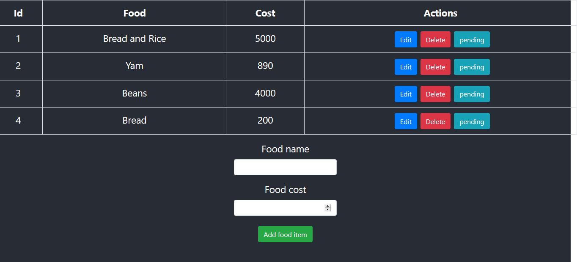The image size is (577, 262).
Task: Click inside the Food cost field
Action: pyautogui.click(x=279, y=207)
